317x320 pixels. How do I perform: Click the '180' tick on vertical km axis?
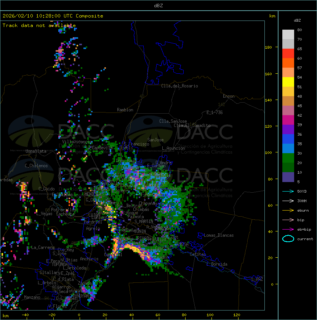[x=268, y=48]
